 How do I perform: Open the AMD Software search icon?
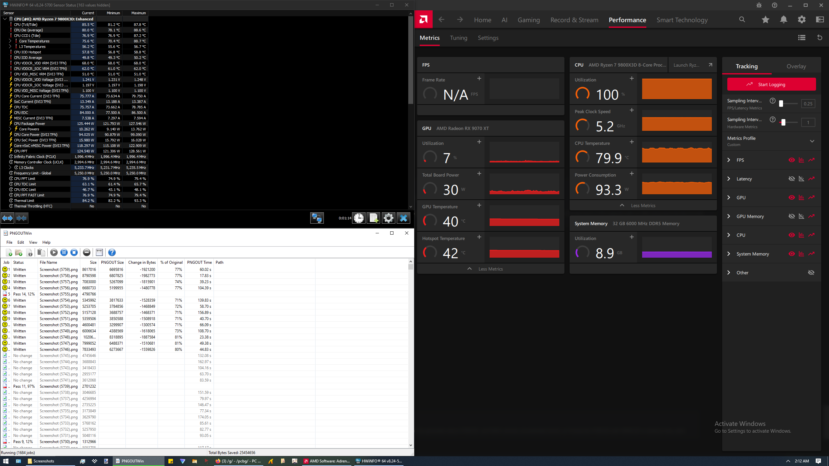pyautogui.click(x=742, y=20)
